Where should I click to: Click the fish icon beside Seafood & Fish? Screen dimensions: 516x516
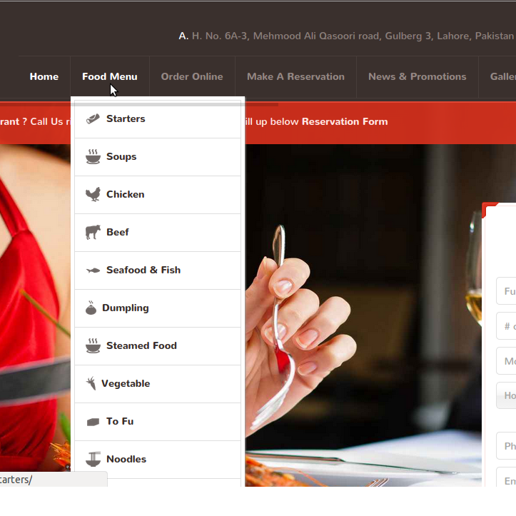click(x=93, y=270)
